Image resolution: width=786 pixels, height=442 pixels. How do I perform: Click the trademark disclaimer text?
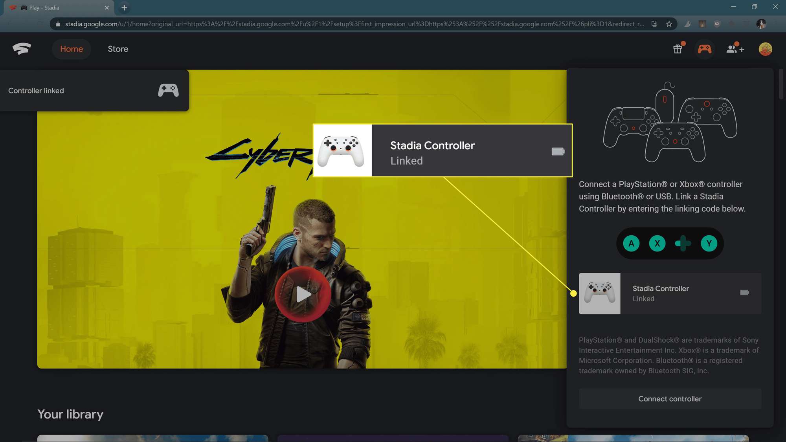669,355
